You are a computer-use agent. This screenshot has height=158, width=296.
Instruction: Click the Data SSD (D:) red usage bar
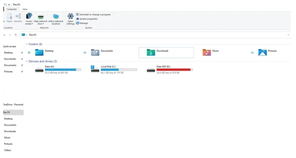click(173, 69)
